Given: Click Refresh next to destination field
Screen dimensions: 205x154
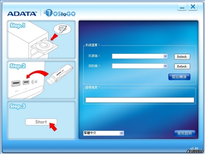Looking at the screenshot, I should click(x=182, y=66).
